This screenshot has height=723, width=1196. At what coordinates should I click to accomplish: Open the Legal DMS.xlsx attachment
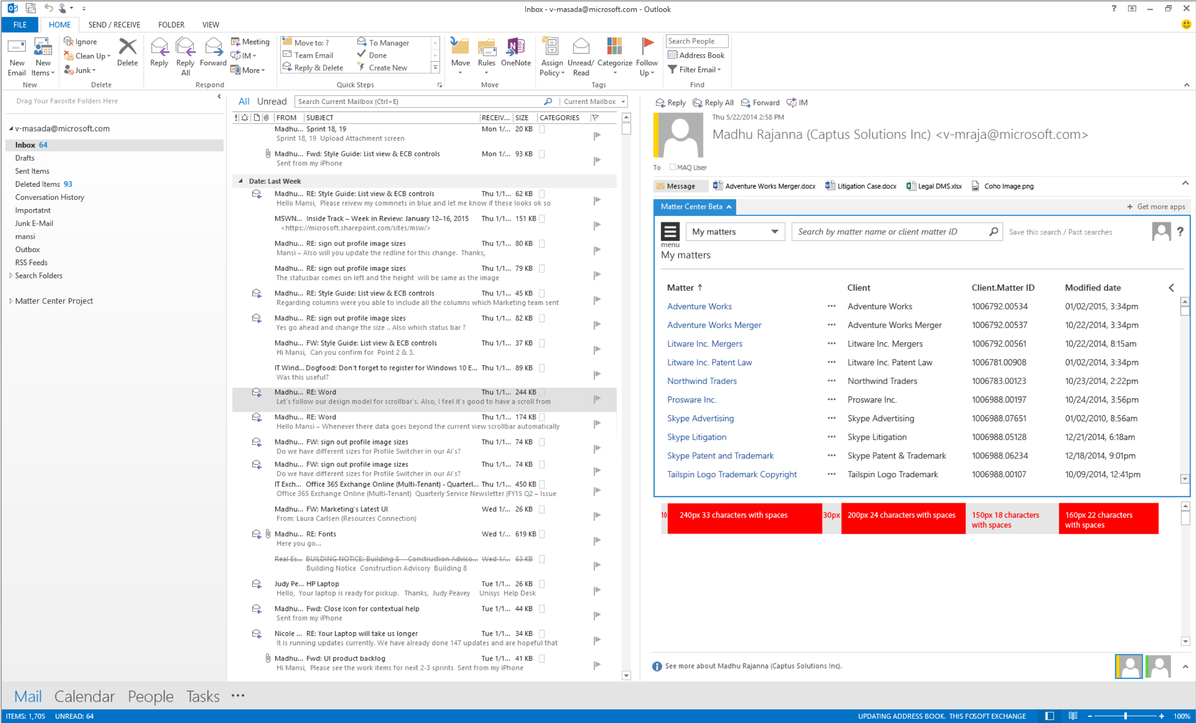tap(933, 186)
